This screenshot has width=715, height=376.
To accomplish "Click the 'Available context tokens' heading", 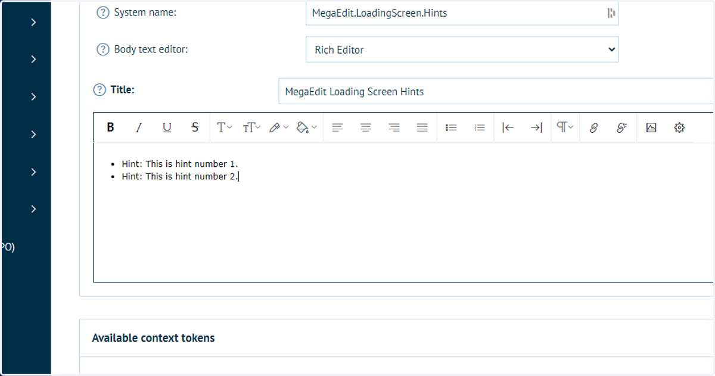I will [153, 338].
